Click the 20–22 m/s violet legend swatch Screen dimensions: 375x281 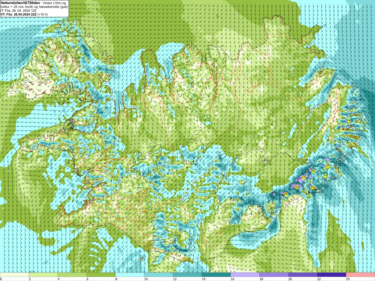click(x=303, y=275)
